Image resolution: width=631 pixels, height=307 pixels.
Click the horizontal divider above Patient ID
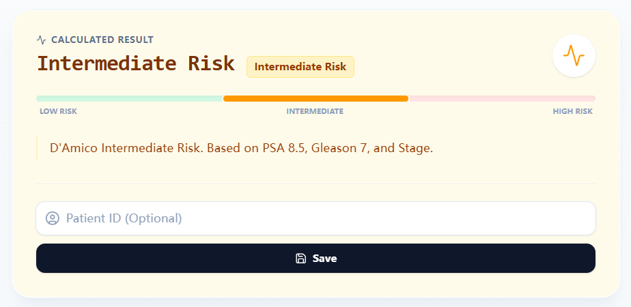point(315,184)
